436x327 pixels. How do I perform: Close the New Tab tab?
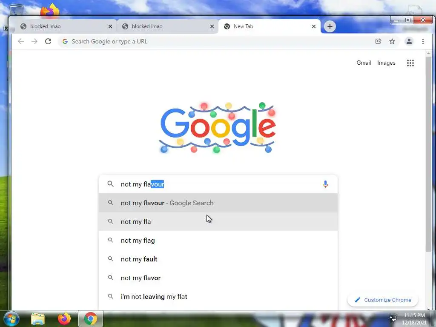point(314,26)
